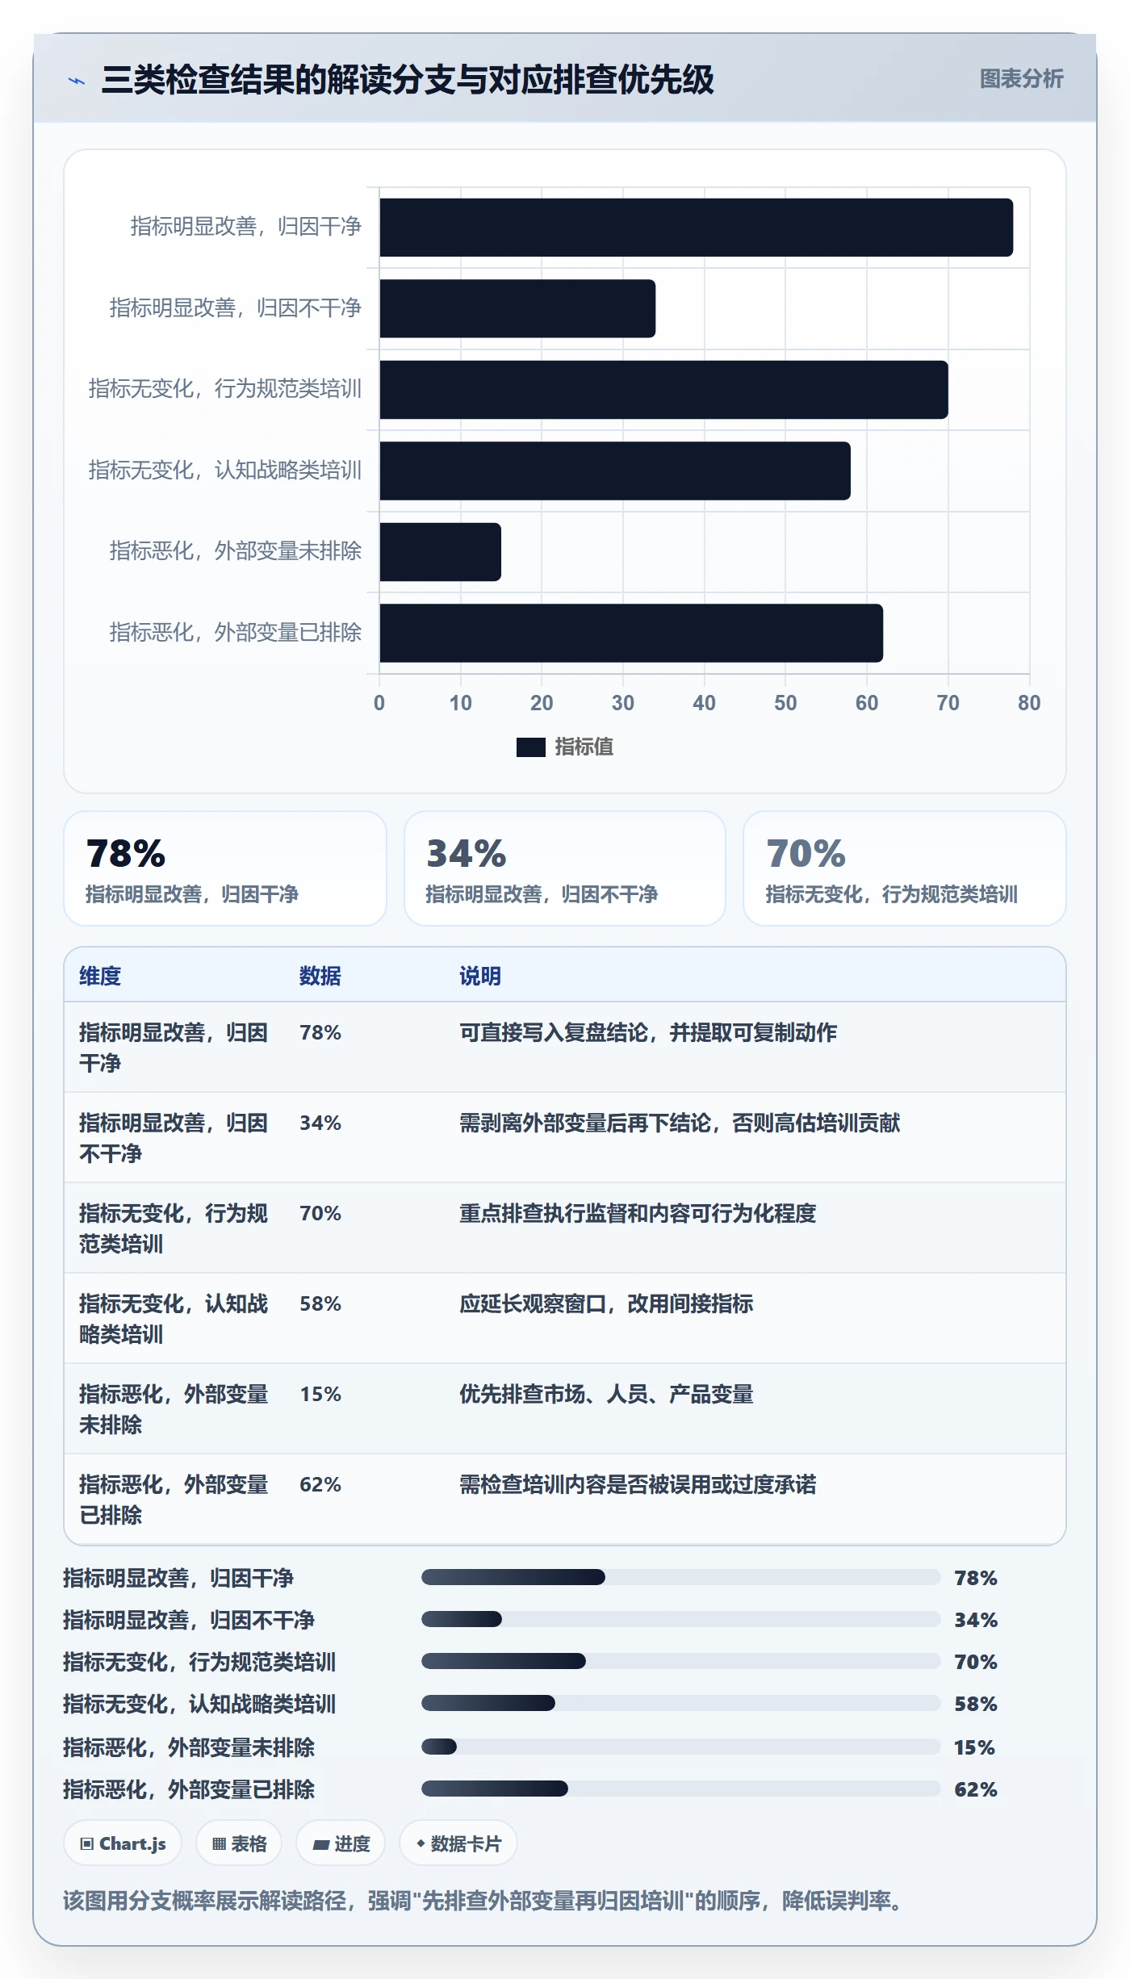Select the Chart.js tag
The width and height of the screenshot is (1130, 1979).
(x=123, y=1843)
